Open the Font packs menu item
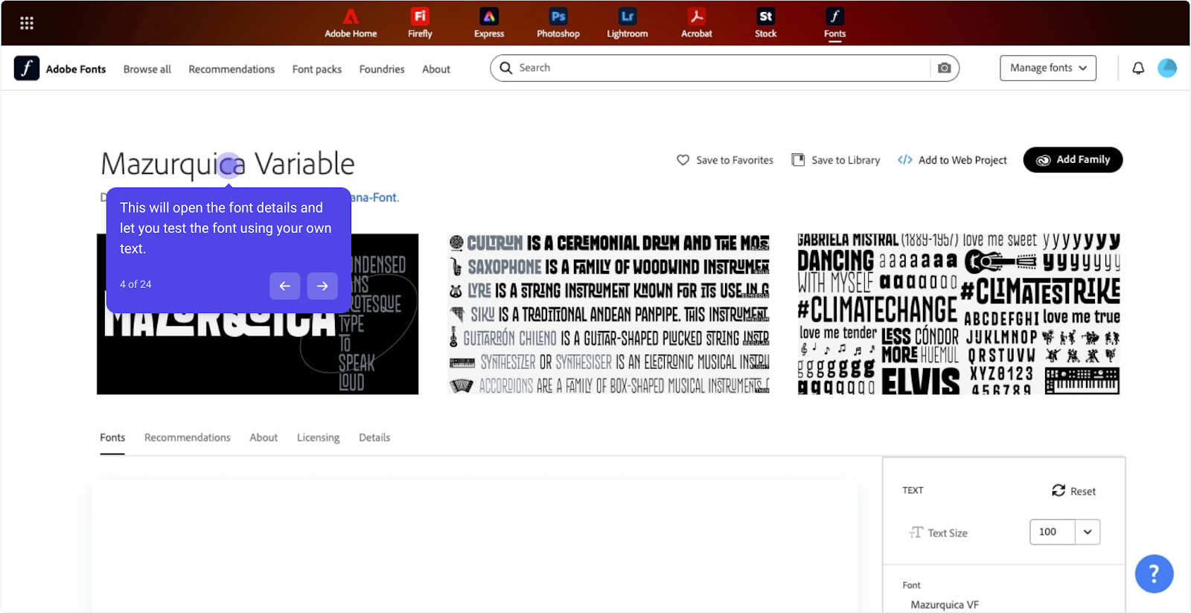 click(316, 69)
